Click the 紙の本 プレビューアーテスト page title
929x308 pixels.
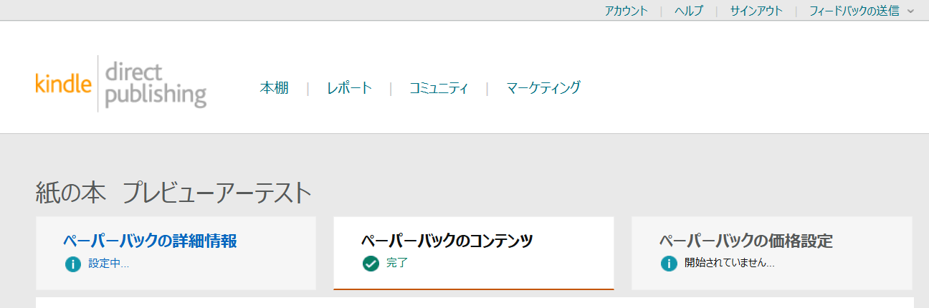(173, 193)
